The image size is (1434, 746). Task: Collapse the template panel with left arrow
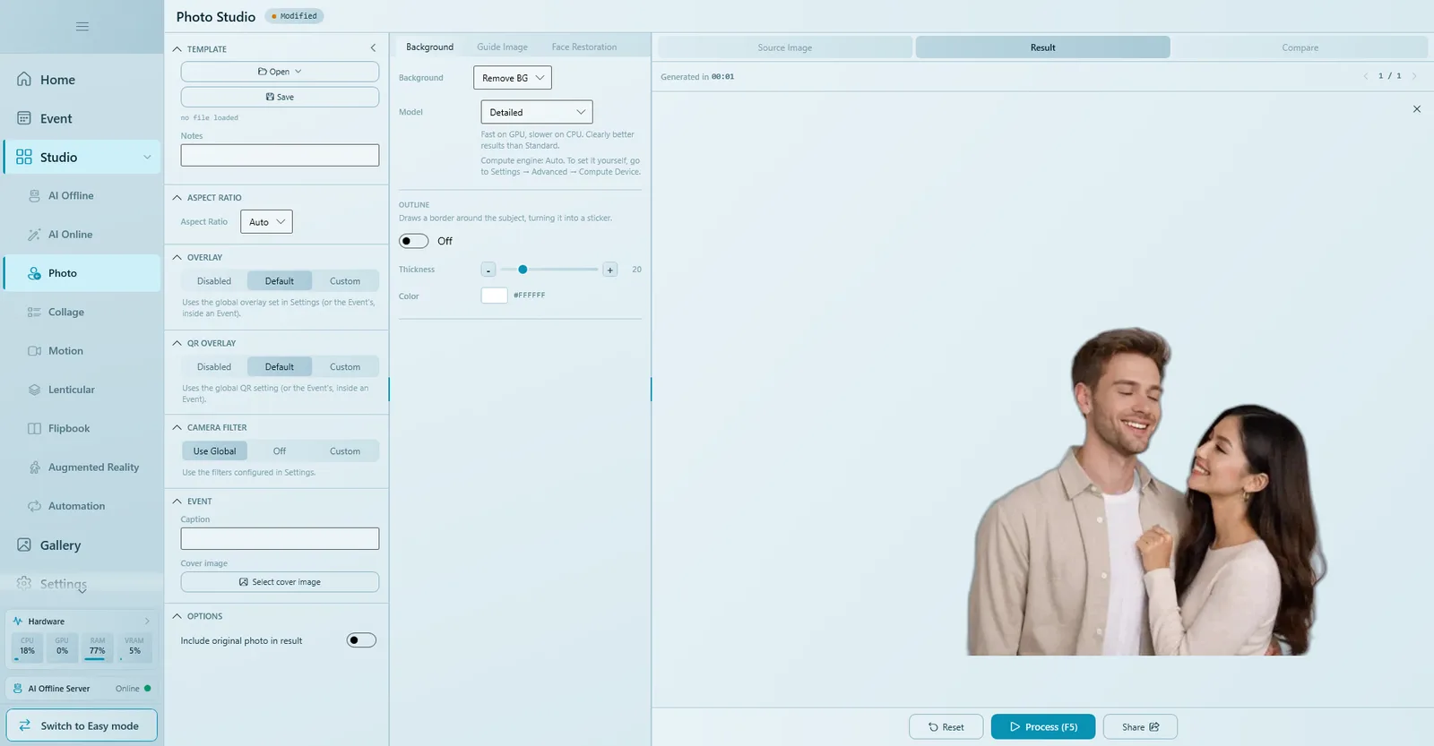373,48
